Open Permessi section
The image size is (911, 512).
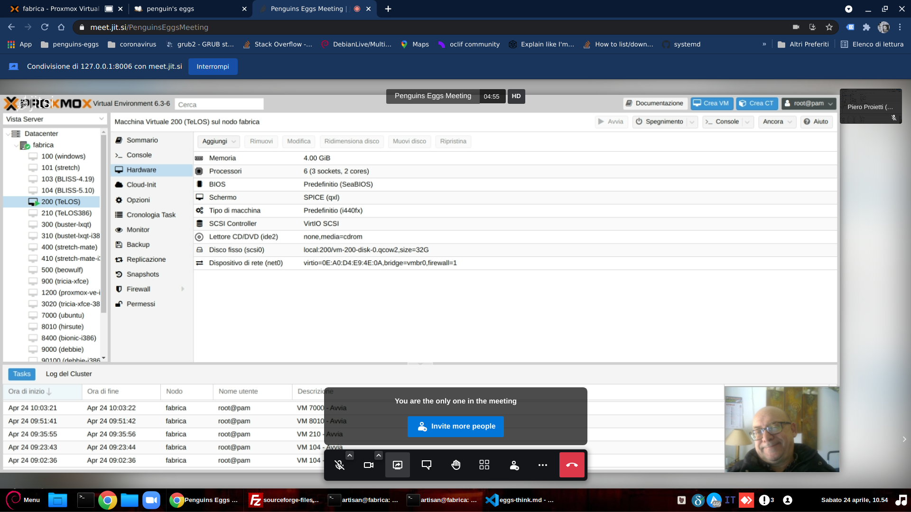click(x=141, y=304)
